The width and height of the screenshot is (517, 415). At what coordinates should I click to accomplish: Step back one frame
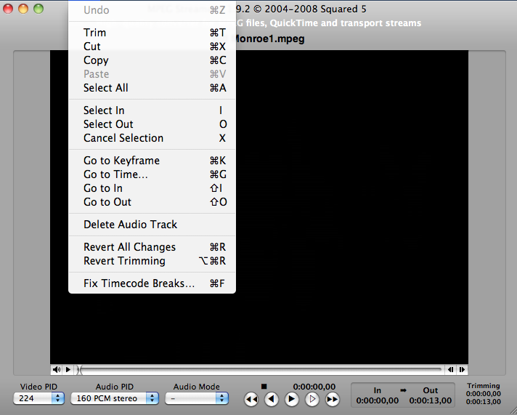(272, 399)
